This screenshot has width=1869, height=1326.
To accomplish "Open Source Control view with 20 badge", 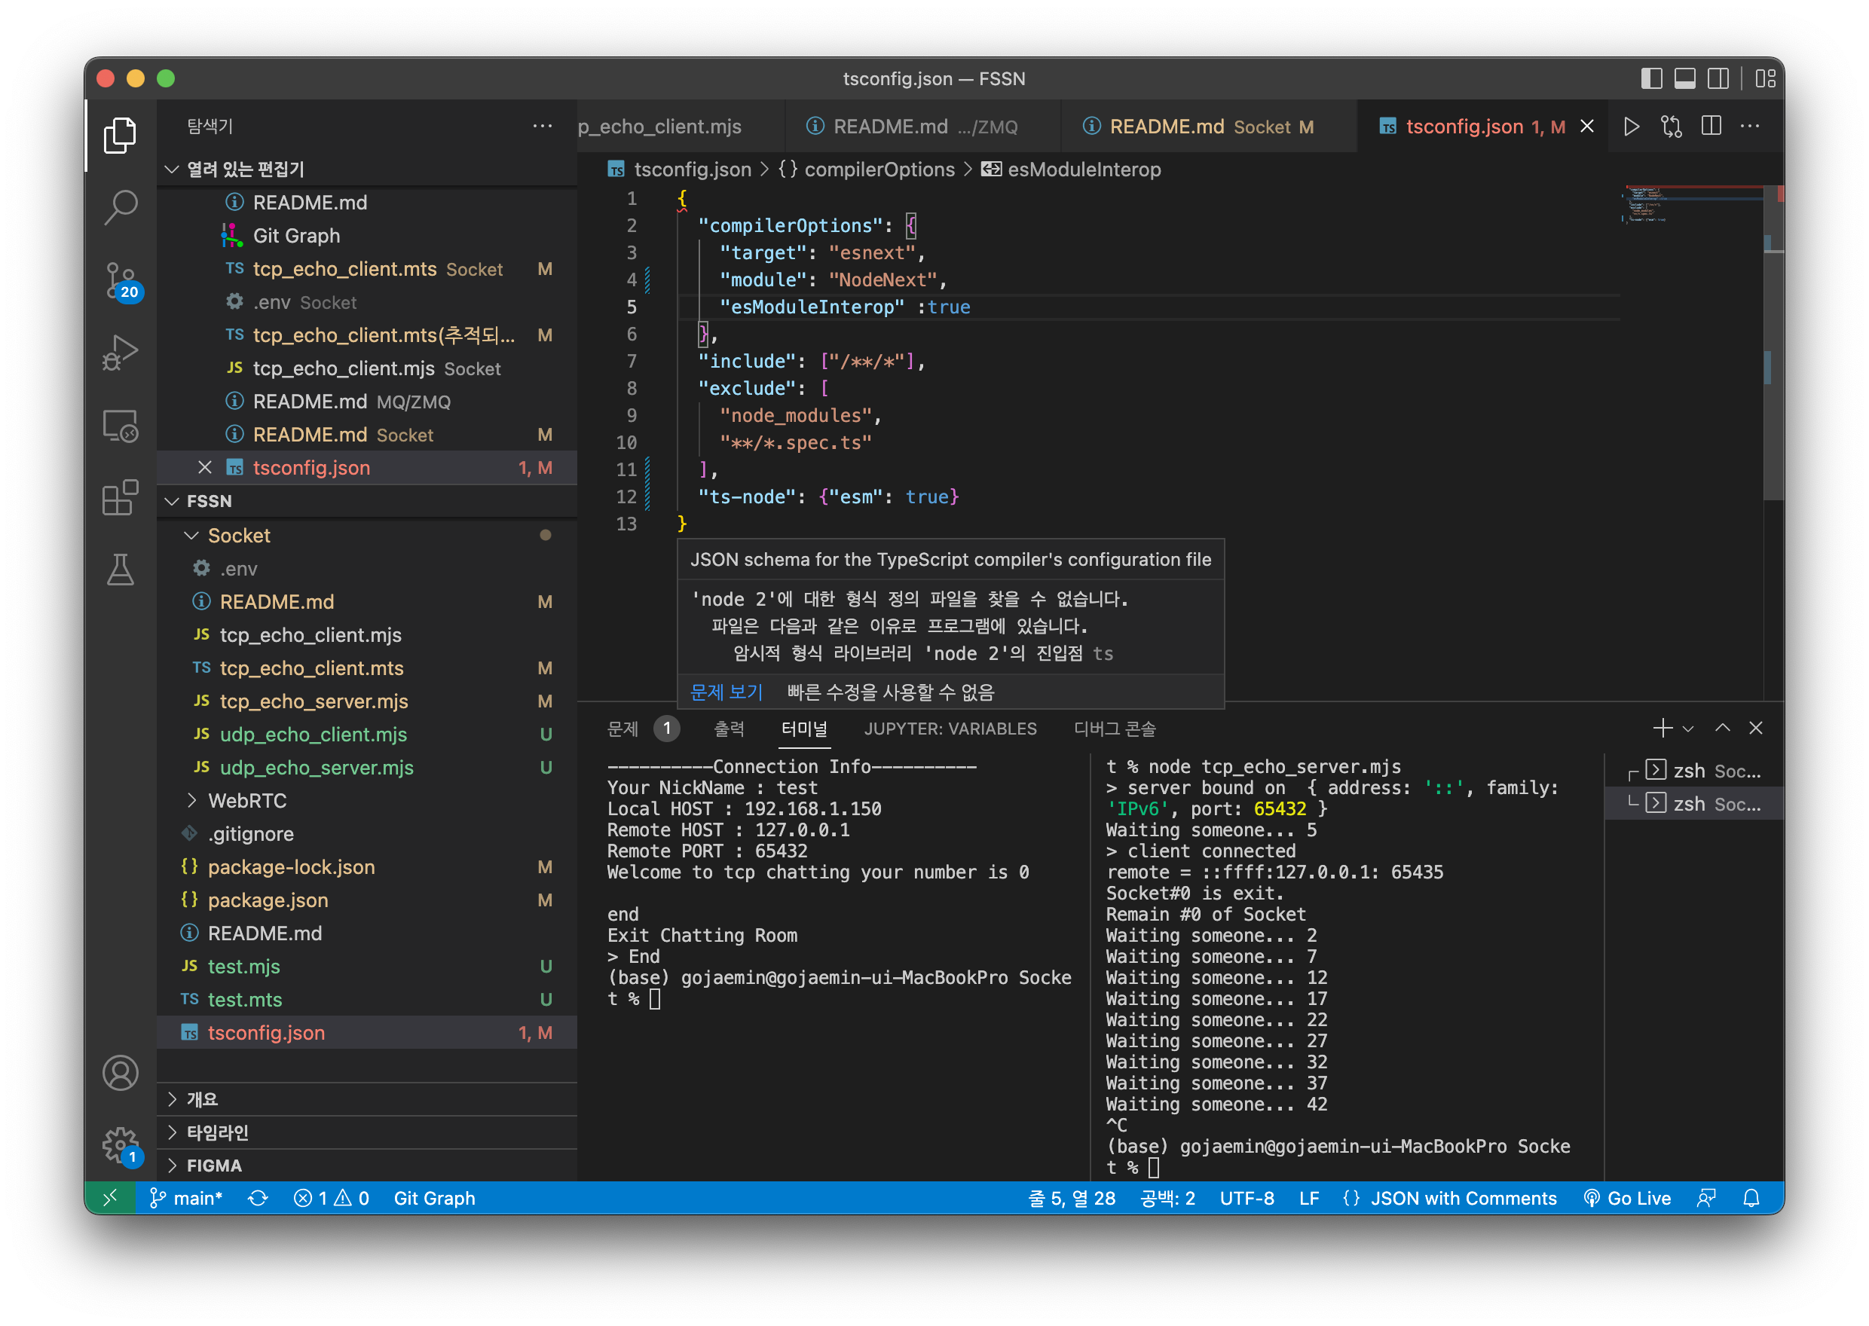I will pos(120,280).
